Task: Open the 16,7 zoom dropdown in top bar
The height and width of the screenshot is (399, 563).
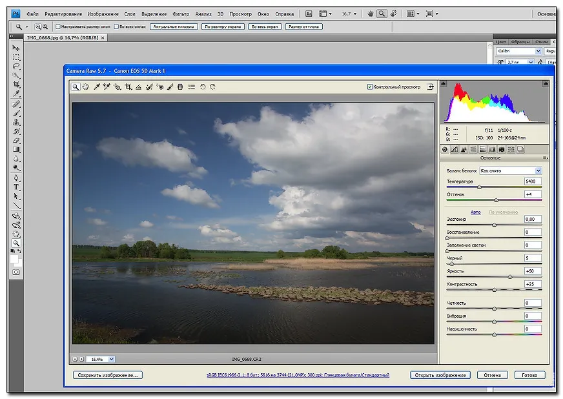Action: point(355,14)
